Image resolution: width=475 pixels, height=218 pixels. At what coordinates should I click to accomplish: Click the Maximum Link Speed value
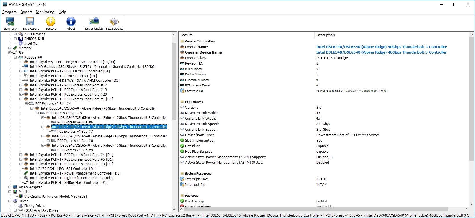[323, 124]
